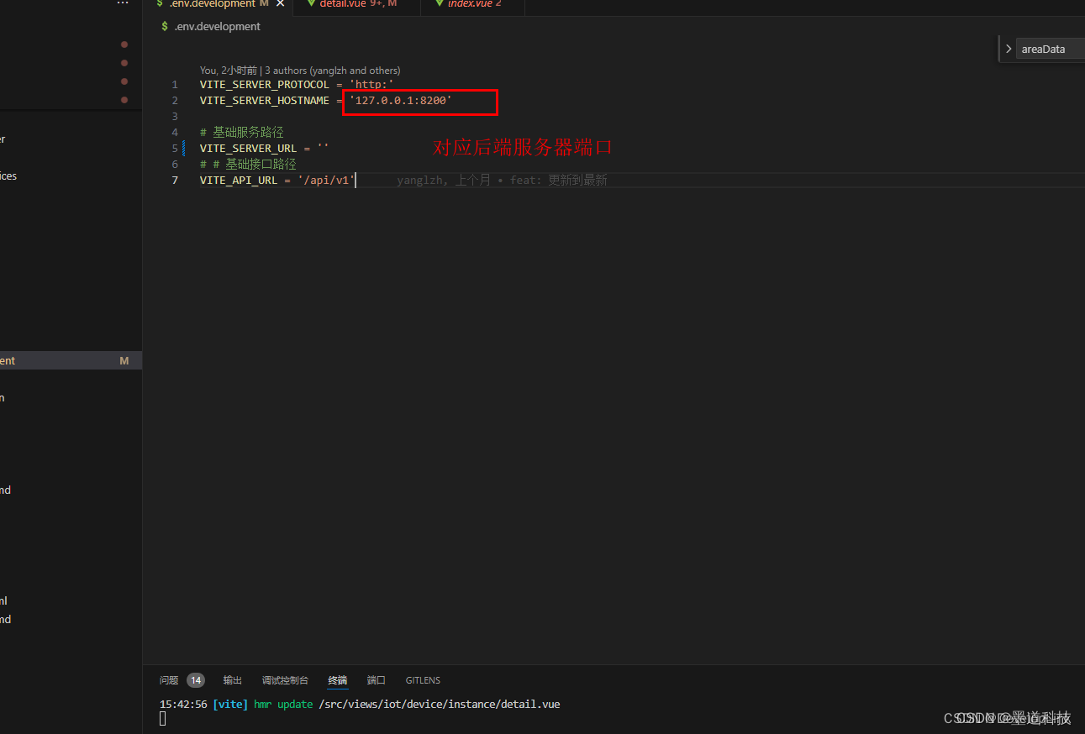Image resolution: width=1085 pixels, height=734 pixels.
Task: Click the Vue icon on index.vue tab
Action: (x=439, y=3)
